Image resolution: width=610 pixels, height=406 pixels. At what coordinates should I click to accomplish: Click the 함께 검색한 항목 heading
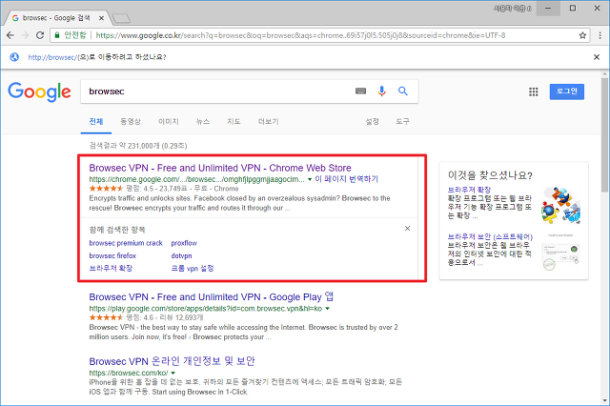tap(117, 230)
